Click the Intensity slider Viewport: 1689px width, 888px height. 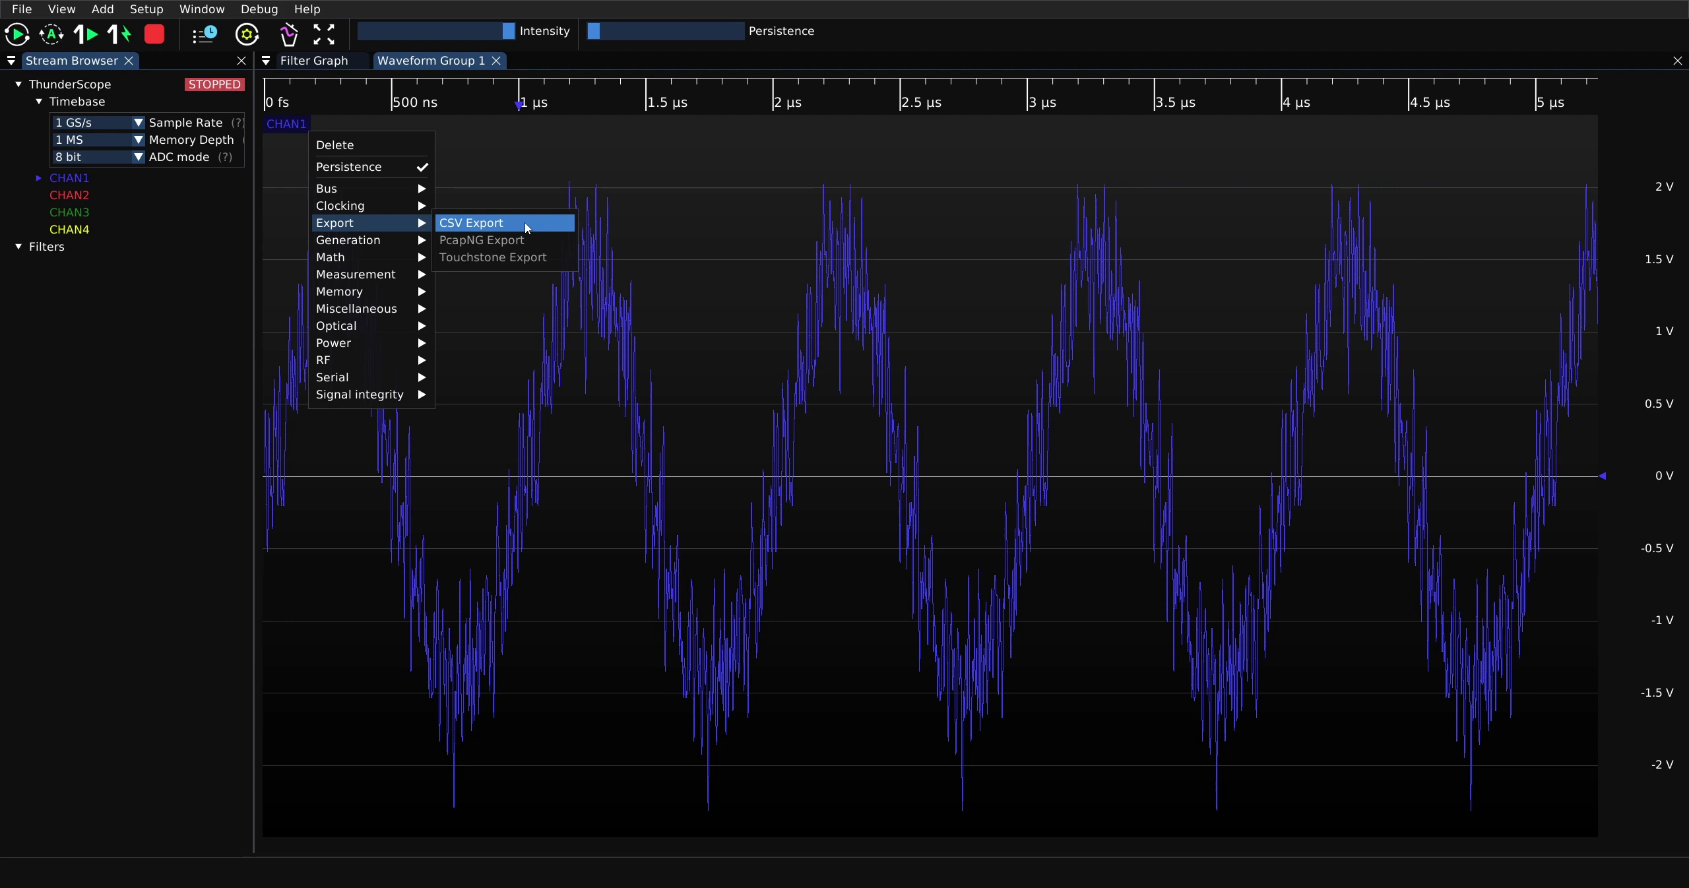(436, 31)
